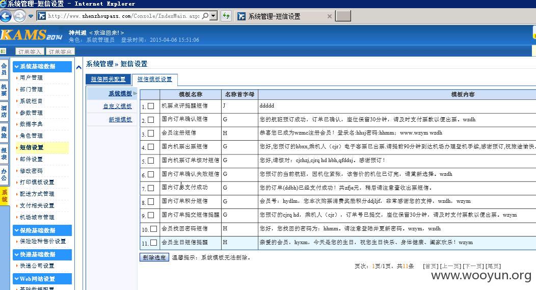Check the box for 机票点评提醒短信
Image resolution: width=536 pixels, height=290 pixels.
tap(151, 106)
